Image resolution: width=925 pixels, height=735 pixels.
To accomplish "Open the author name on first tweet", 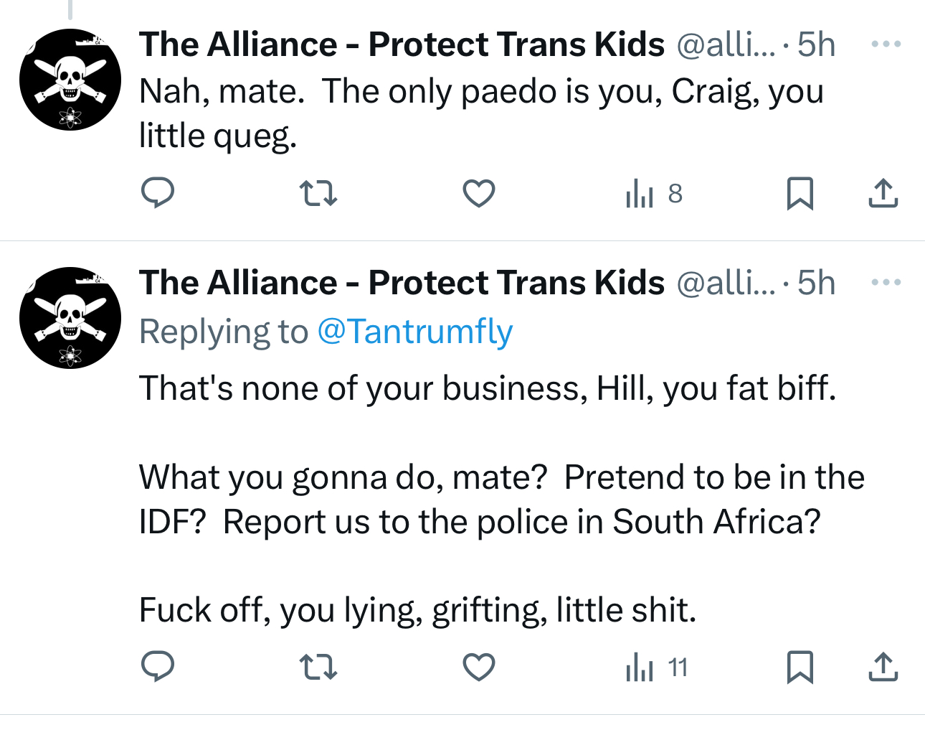I will click(402, 45).
